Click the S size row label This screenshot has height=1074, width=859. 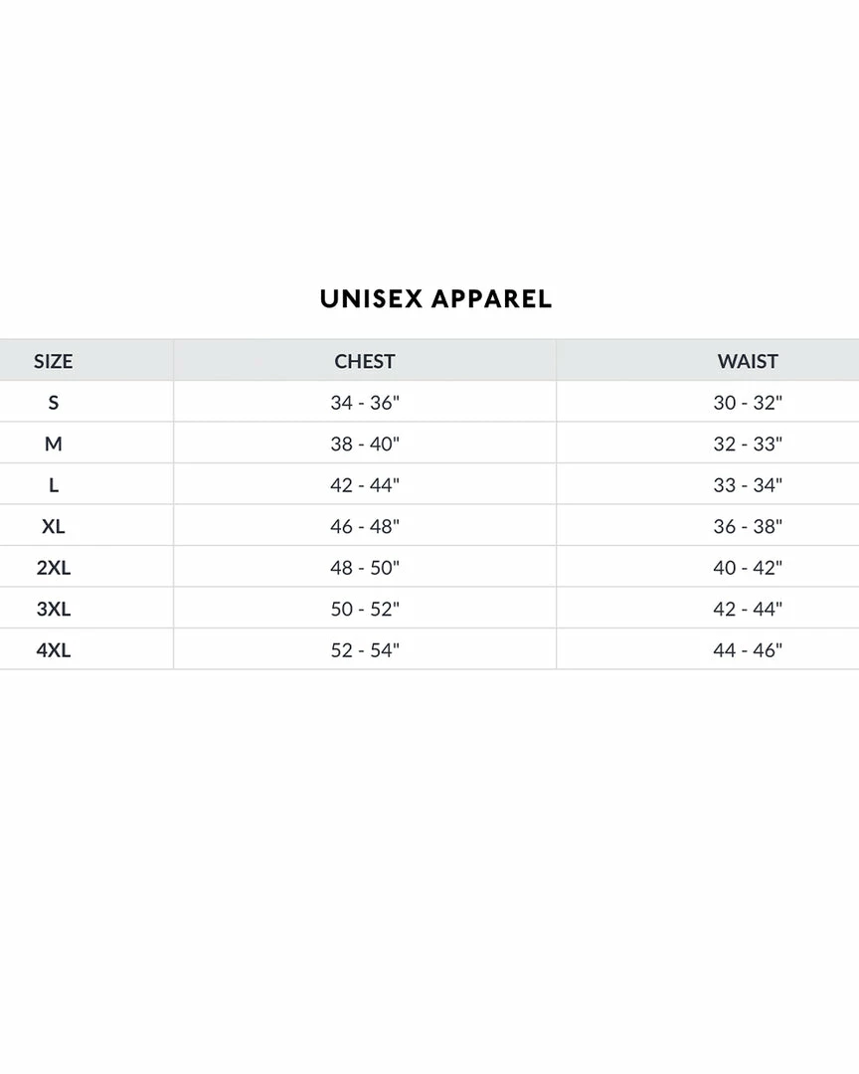pos(54,403)
